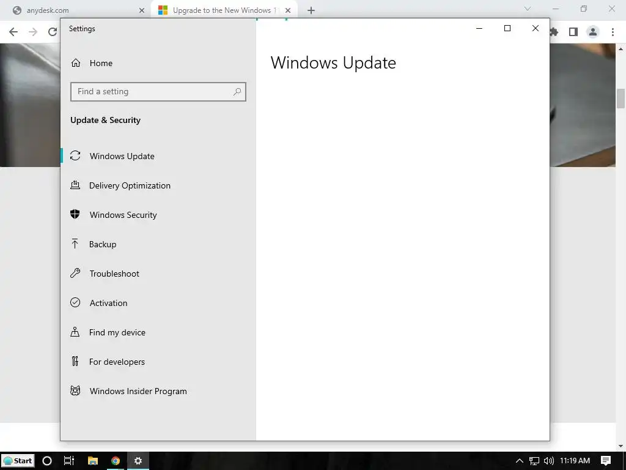Click the Activation checkmark circle icon
The width and height of the screenshot is (626, 470).
pos(75,302)
